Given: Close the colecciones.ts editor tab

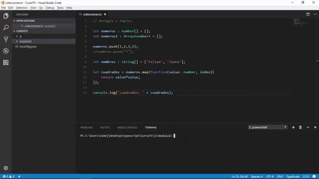Looking at the screenshot, I should [x=105, y=14].
